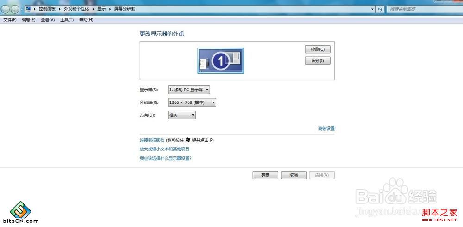Screen dimensions: 463x227
Task: Open the 显示器(S) dropdown
Action: [x=189, y=90]
